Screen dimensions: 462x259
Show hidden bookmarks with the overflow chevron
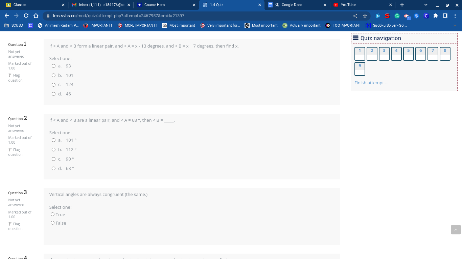point(455,25)
